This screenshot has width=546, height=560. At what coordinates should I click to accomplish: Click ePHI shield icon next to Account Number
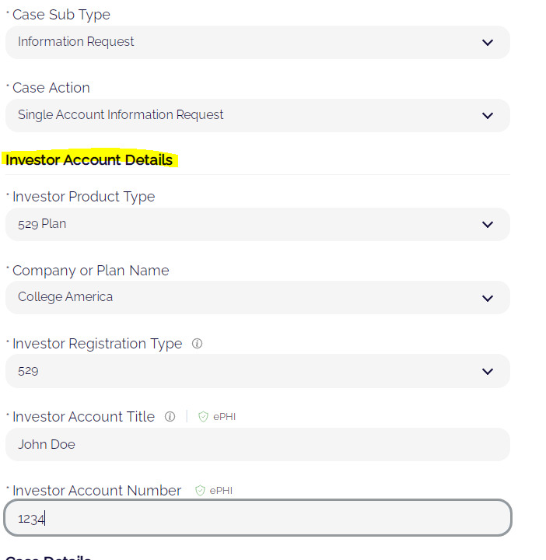201,490
